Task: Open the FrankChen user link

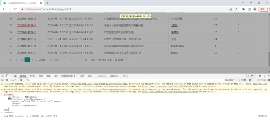Action: [x=177, y=46]
